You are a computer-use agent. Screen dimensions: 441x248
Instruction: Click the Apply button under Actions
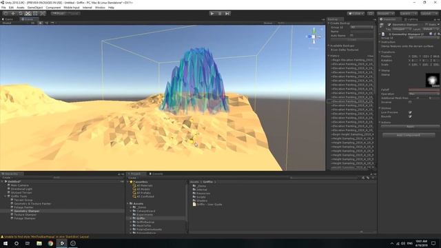point(410,127)
